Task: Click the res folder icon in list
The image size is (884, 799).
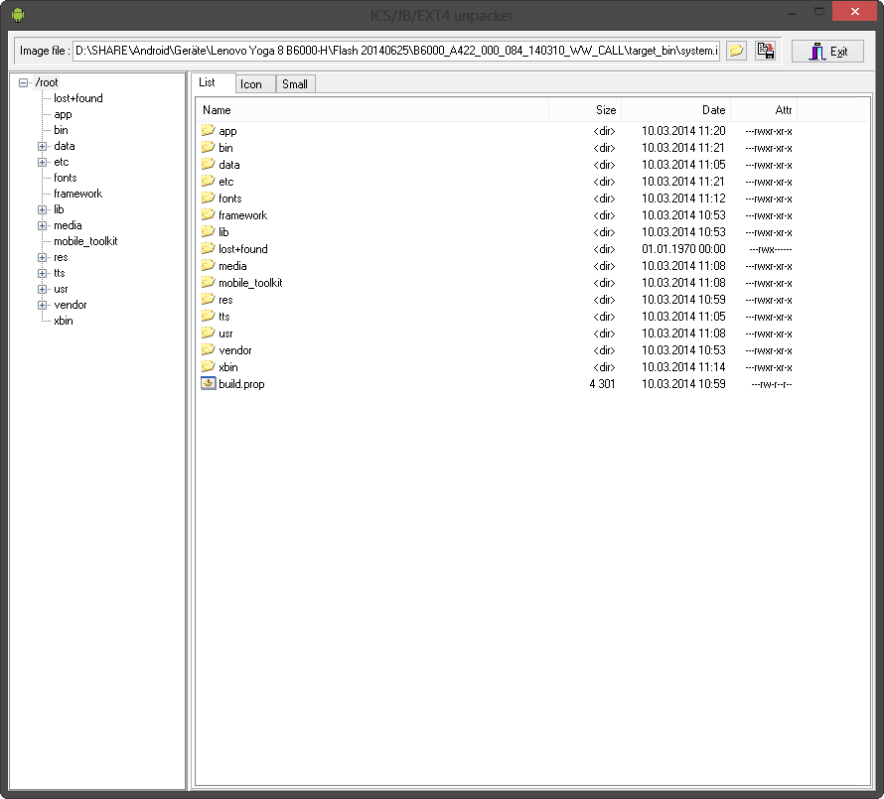Action: tap(208, 299)
